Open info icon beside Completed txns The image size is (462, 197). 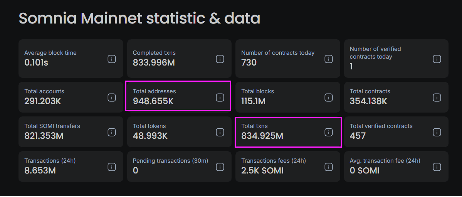(220, 59)
